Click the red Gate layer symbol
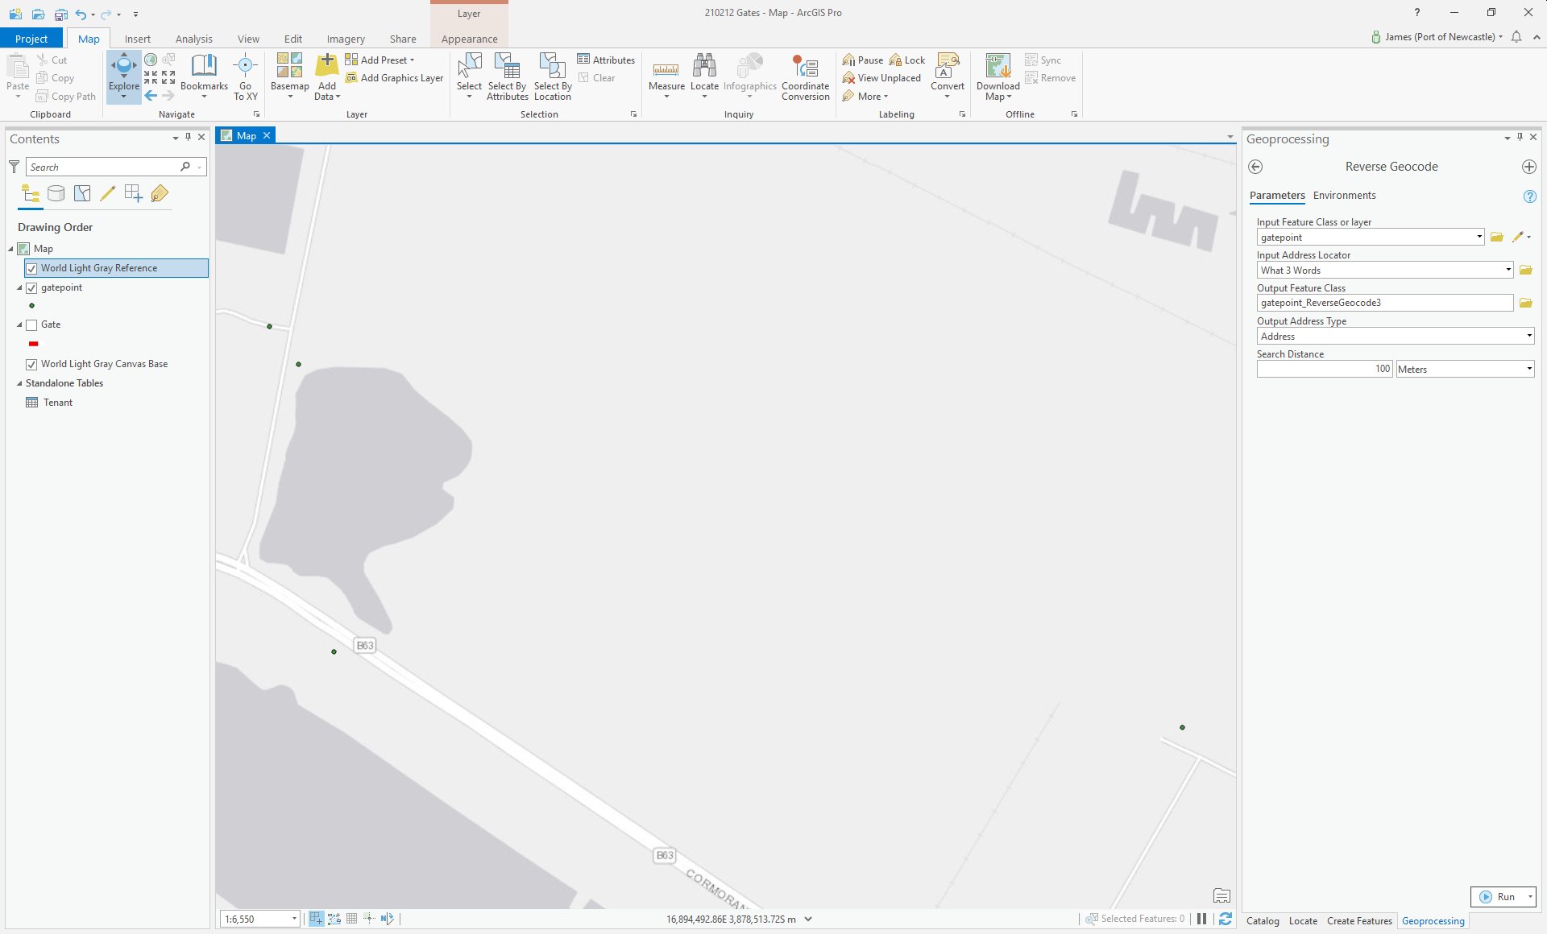This screenshot has width=1547, height=934. point(33,344)
